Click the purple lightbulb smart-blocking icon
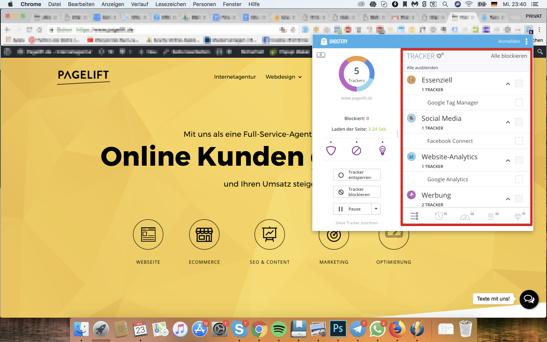The width and height of the screenshot is (547, 342). [x=383, y=150]
